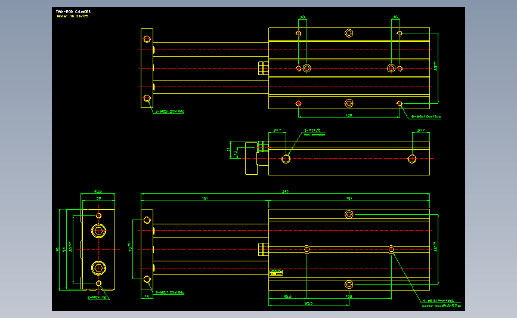This screenshot has width=517, height=318.
Task: Click the 40.5 width dimension
Action: point(98,192)
